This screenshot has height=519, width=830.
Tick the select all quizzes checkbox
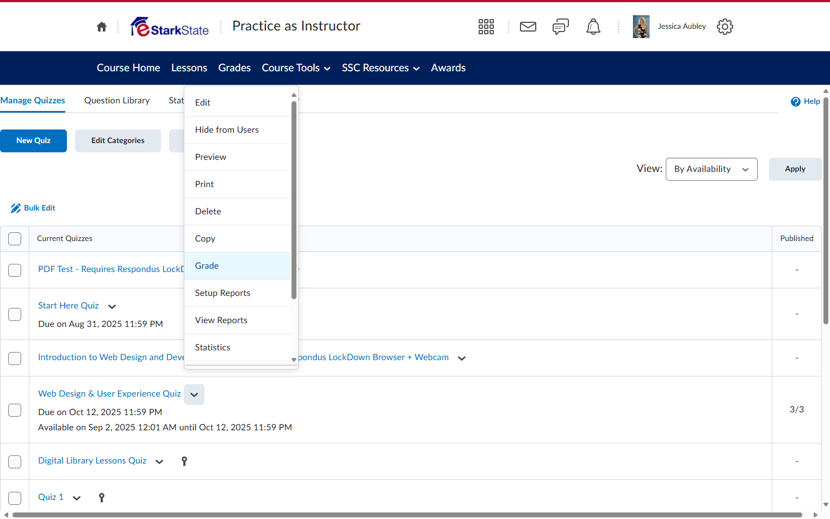pos(15,239)
